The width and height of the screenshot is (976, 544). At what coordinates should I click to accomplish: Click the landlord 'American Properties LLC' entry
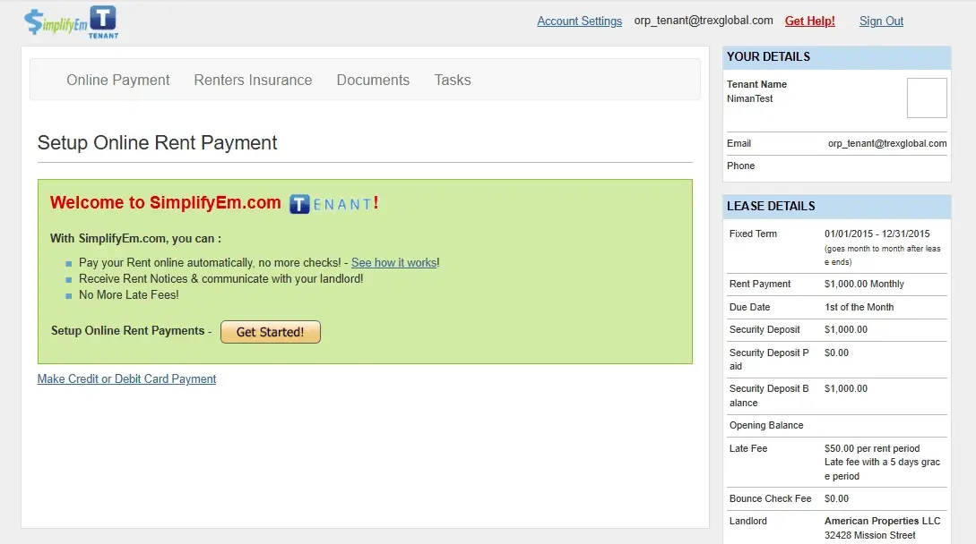click(882, 521)
